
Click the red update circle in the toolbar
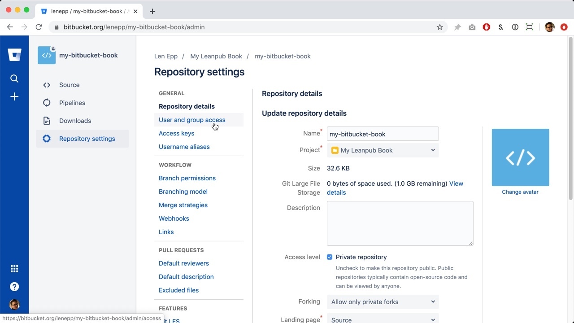[x=564, y=27]
